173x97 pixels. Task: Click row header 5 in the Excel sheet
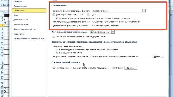2,25
